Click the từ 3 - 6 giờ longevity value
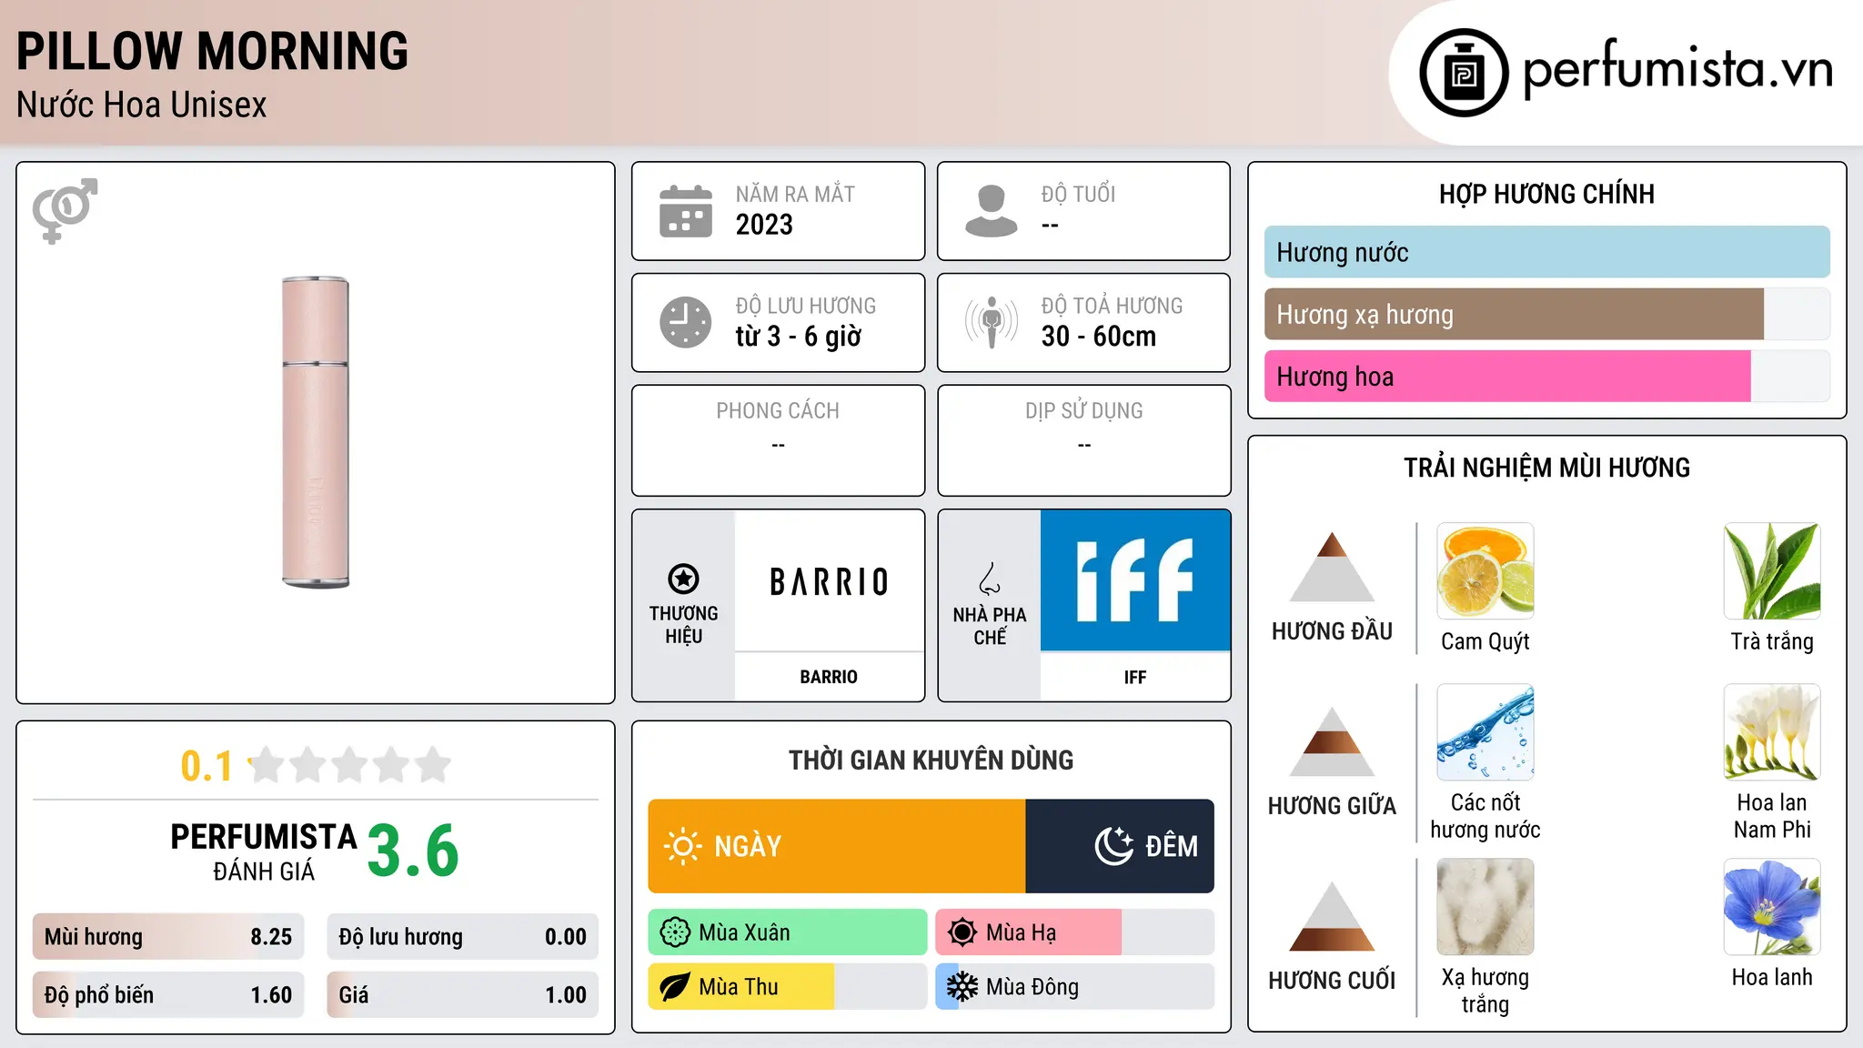Image resolution: width=1863 pixels, height=1048 pixels. 798,337
